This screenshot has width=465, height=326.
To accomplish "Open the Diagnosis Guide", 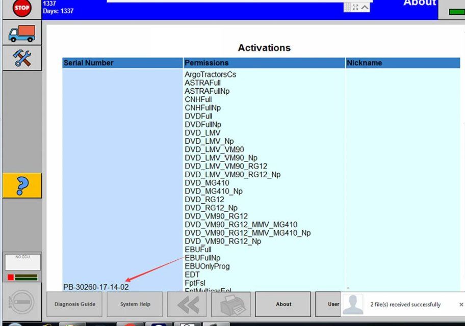I will coord(74,305).
